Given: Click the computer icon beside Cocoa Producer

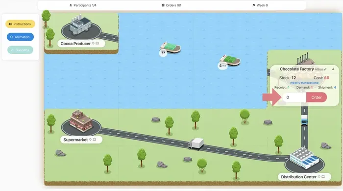Looking at the screenshot, I should pos(98,43).
